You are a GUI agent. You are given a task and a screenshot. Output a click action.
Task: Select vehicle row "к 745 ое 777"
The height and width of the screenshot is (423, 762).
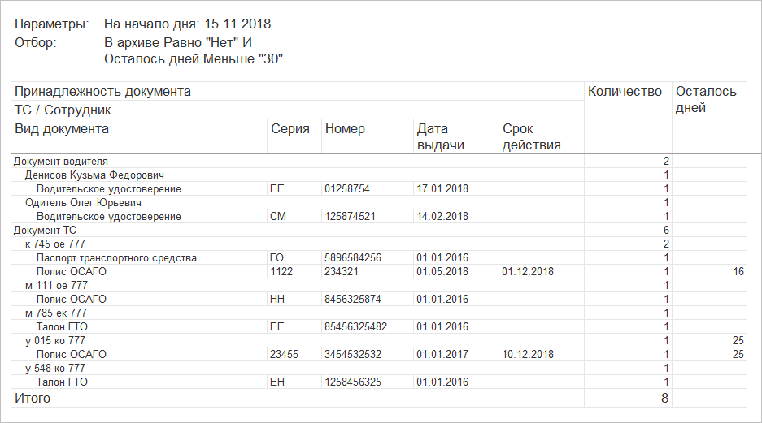pos(55,244)
